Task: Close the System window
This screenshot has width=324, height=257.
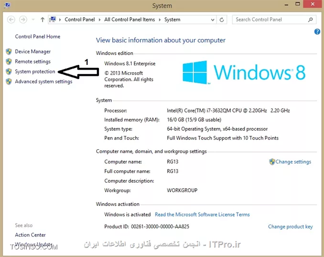Action: click(x=313, y=4)
